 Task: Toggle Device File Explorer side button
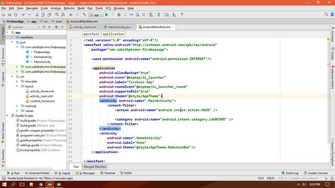click(333, 152)
